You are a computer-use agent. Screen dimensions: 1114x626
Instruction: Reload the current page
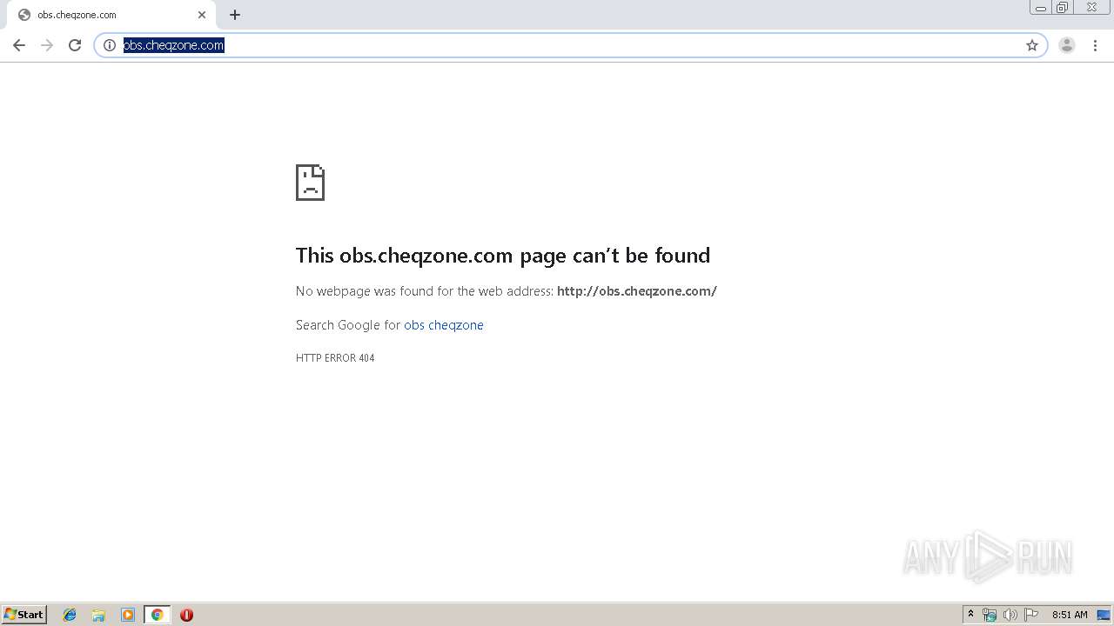75,45
